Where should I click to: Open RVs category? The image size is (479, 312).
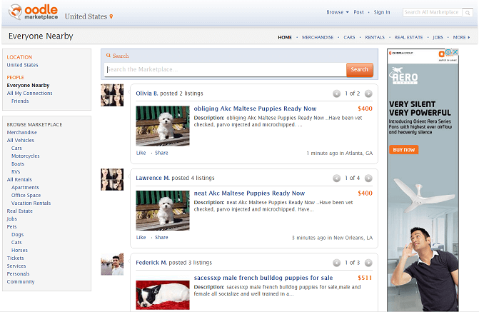[16, 172]
